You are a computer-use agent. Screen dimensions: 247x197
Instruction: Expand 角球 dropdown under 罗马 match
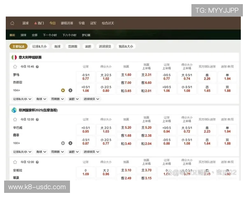click(41, 99)
